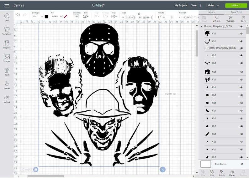
Task: Click the blue resize handle on canvas
Action: coord(163,170)
